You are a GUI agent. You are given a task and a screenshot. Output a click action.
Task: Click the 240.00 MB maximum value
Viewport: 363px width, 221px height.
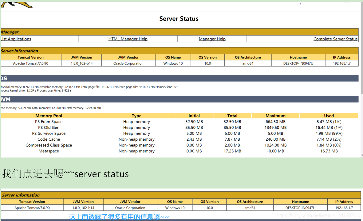[275, 139]
